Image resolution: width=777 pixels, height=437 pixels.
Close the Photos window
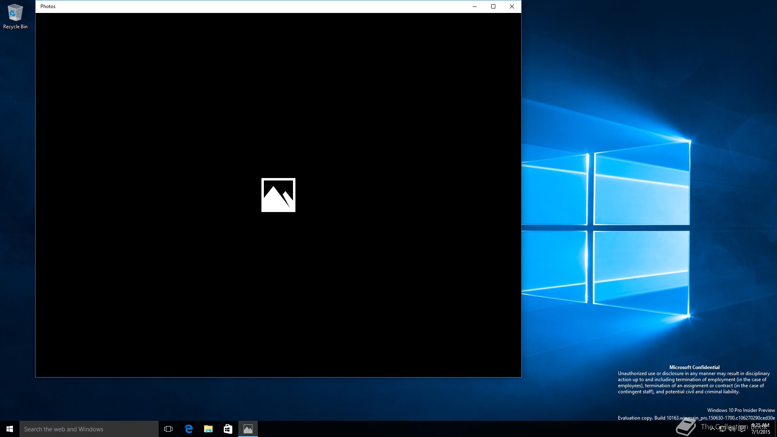pyautogui.click(x=512, y=6)
